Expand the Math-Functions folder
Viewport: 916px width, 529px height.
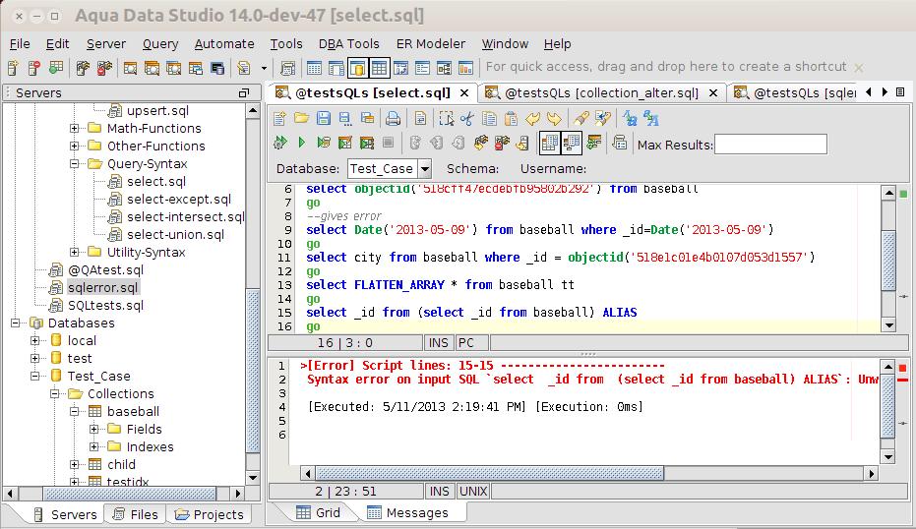tap(74, 128)
